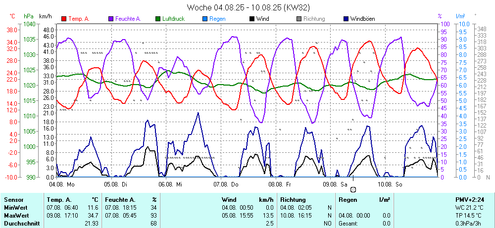Click the chart title Woche 04.08.25 - 10.08.25
495x228 pixels.
coord(248,7)
